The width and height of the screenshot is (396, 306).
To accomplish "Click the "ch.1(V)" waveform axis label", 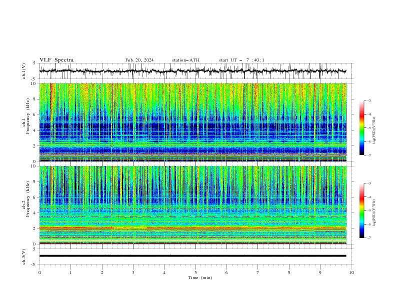I will pyautogui.click(x=24, y=71).
